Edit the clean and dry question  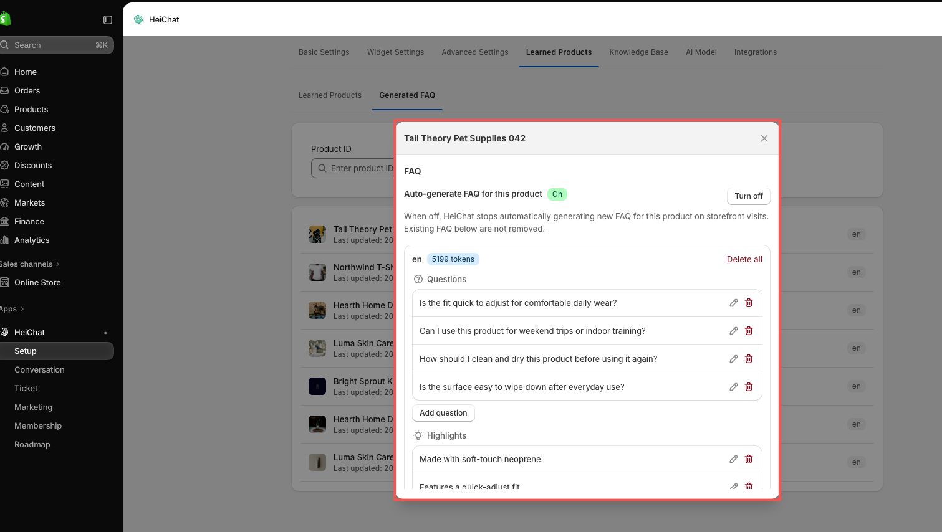[x=734, y=359]
